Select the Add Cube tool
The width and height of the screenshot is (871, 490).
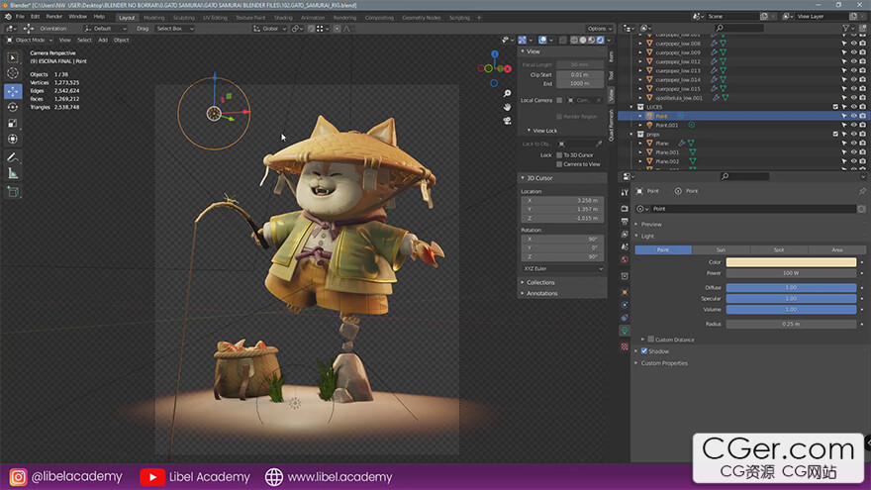pyautogui.click(x=13, y=192)
